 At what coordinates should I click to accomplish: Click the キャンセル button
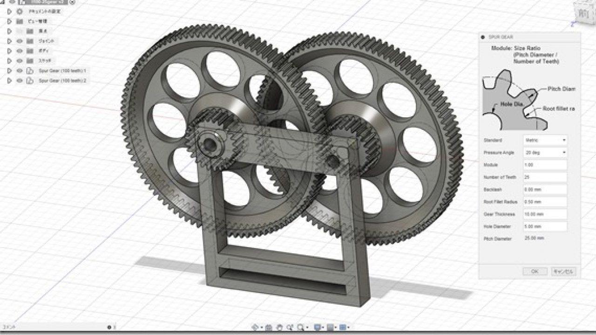pos(563,271)
